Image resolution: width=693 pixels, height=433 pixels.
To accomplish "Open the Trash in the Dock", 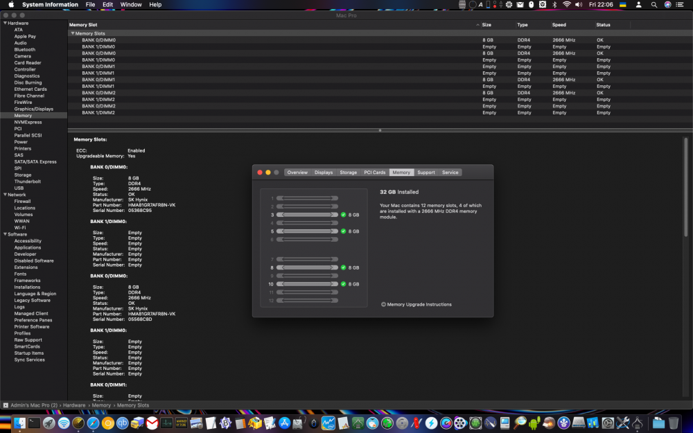I will pos(673,423).
